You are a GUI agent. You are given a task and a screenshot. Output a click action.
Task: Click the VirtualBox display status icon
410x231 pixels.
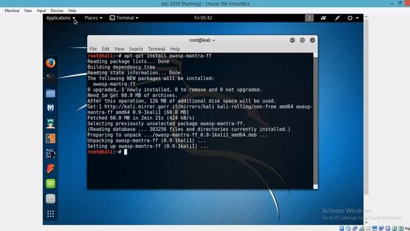tap(375, 228)
